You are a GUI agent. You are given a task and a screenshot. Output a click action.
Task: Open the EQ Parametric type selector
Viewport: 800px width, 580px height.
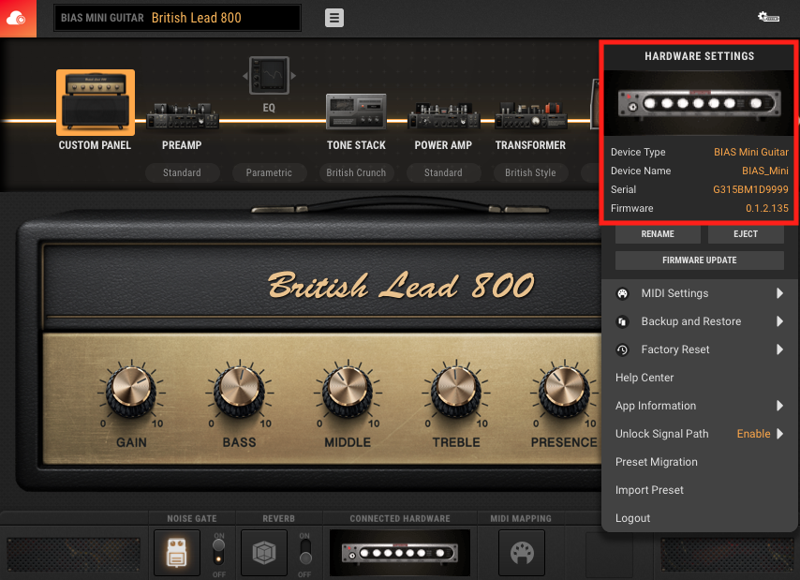[269, 173]
